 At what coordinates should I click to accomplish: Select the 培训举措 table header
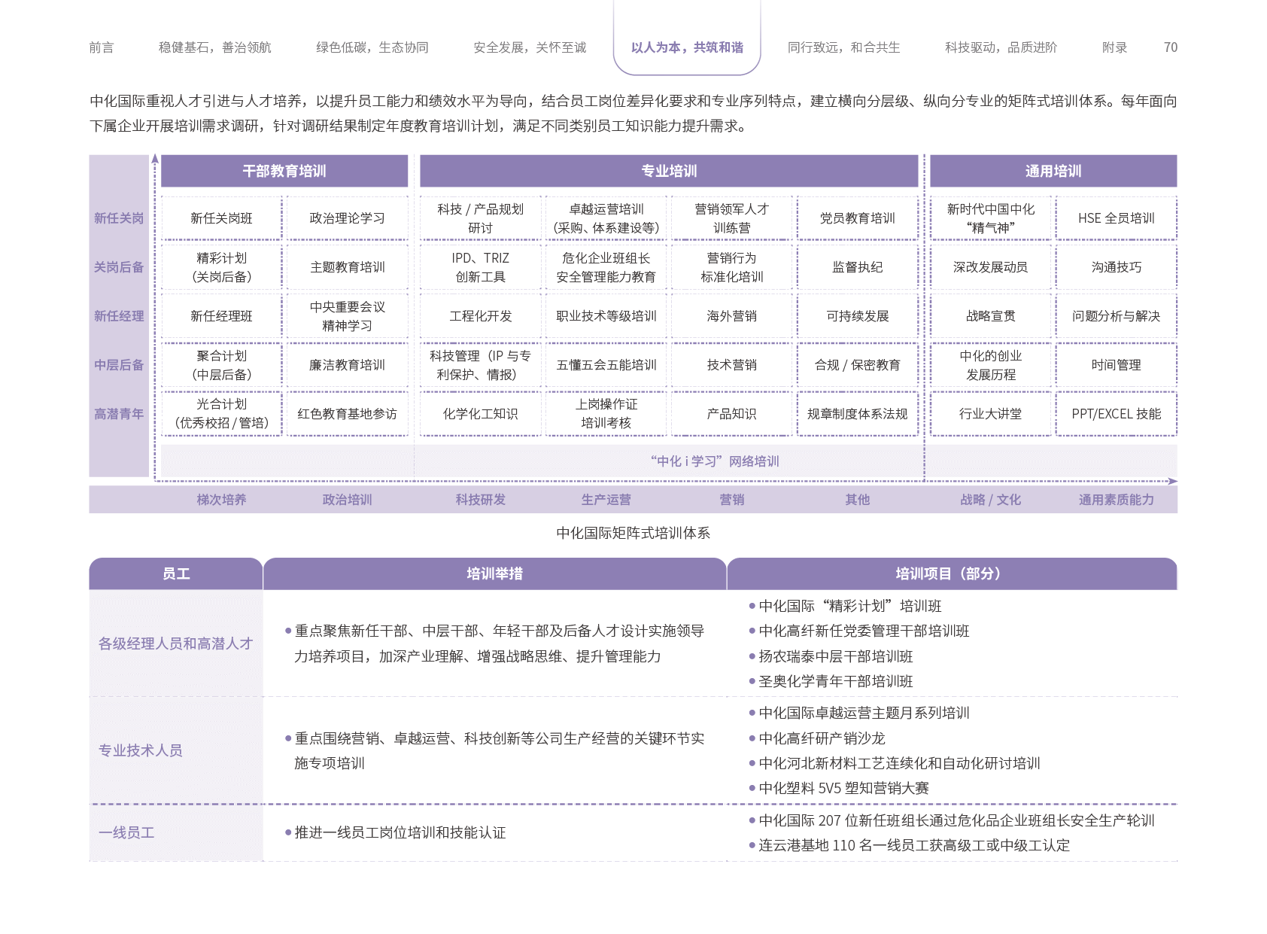(494, 573)
